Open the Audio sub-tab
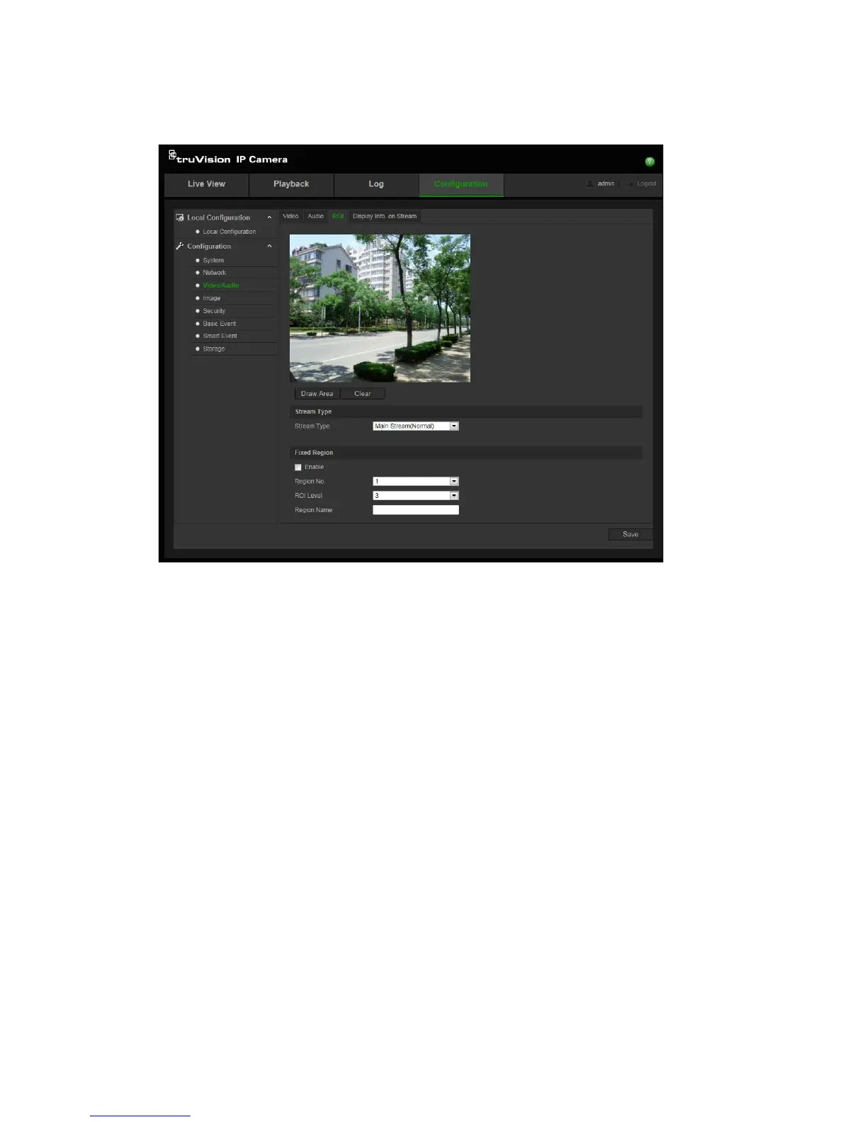The width and height of the screenshot is (867, 1122). pos(316,216)
